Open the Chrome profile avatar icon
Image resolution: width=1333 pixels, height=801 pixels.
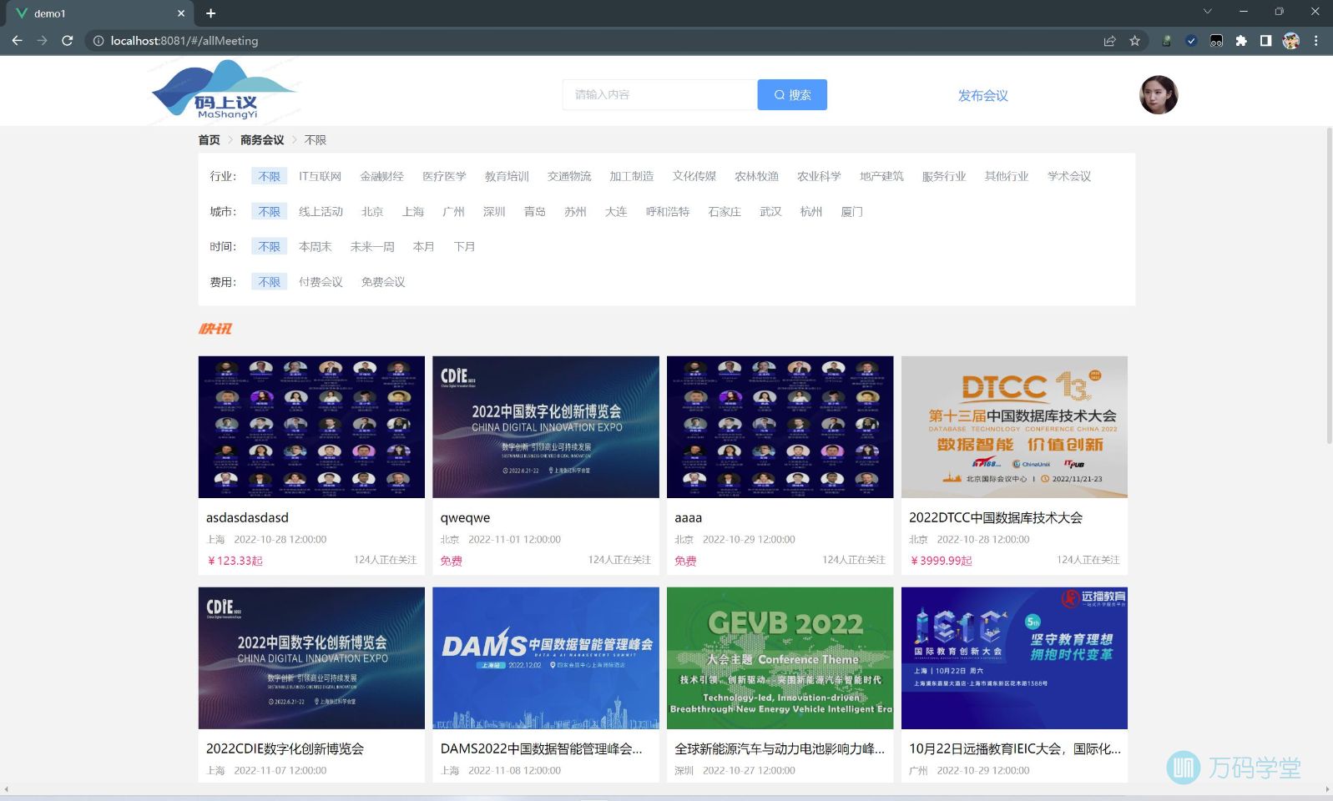tap(1291, 41)
